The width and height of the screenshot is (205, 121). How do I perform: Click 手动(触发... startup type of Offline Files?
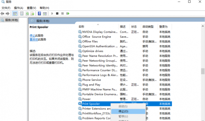(149, 41)
